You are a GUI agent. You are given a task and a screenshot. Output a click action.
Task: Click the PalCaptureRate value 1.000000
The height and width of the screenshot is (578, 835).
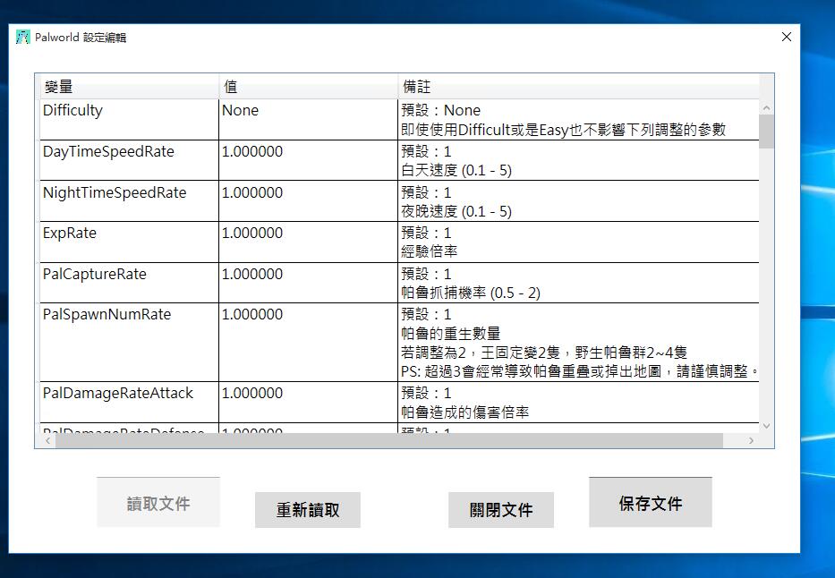tap(309, 283)
